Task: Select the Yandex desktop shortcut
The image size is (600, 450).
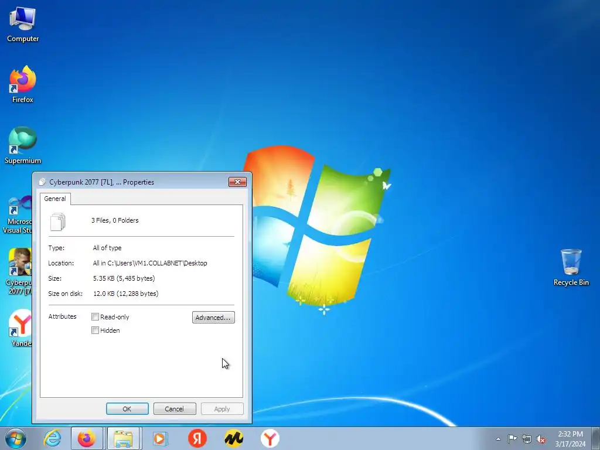Action: click(x=20, y=328)
